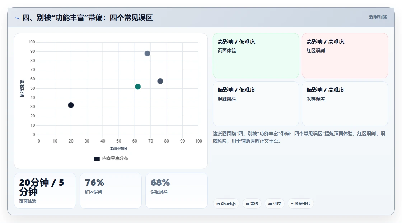Click the 误触风险 text in quadrant card
The width and height of the screenshot is (402, 223).
[226, 99]
